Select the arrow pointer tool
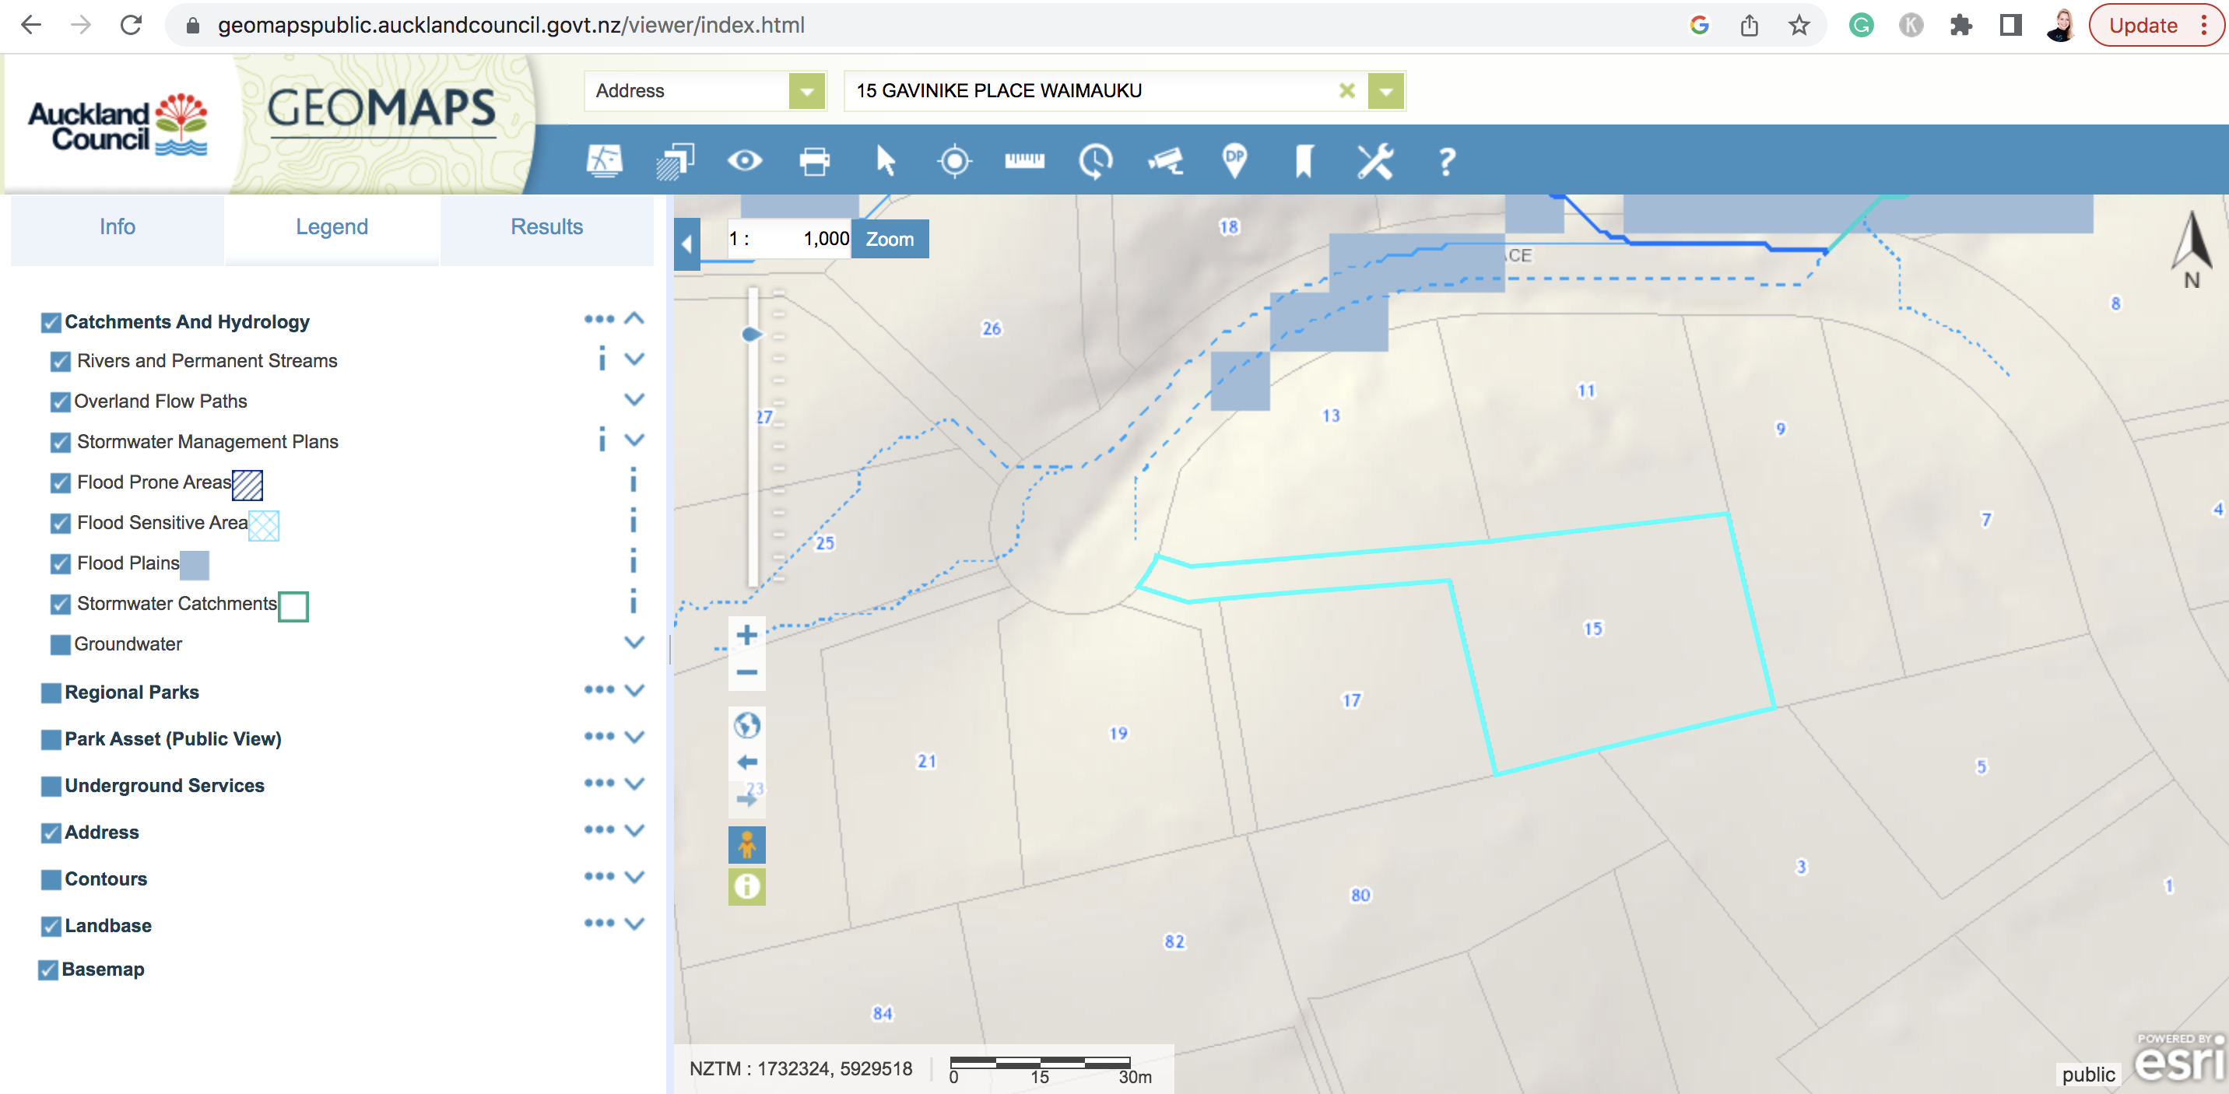The height and width of the screenshot is (1094, 2229). (x=884, y=161)
